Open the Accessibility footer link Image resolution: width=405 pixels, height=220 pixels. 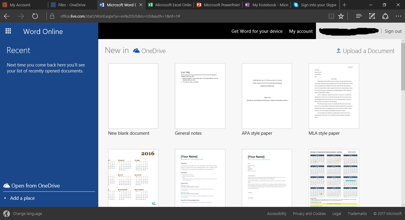277,213
